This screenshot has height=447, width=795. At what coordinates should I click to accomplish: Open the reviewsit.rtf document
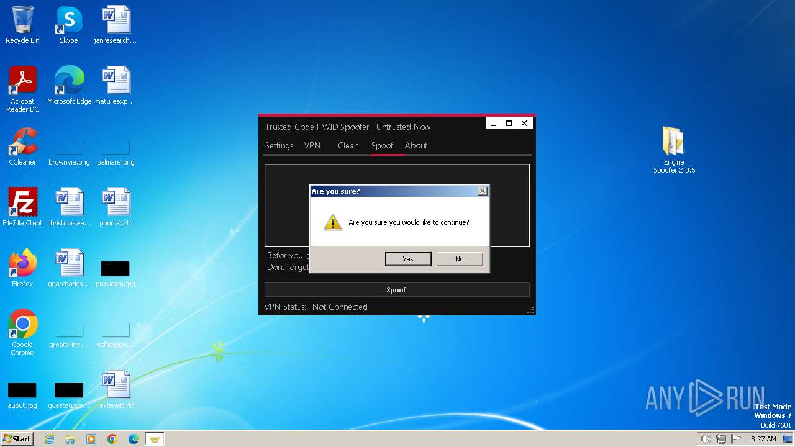(116, 391)
